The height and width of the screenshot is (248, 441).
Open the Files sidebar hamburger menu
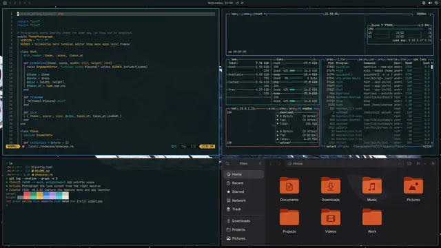[260, 163]
